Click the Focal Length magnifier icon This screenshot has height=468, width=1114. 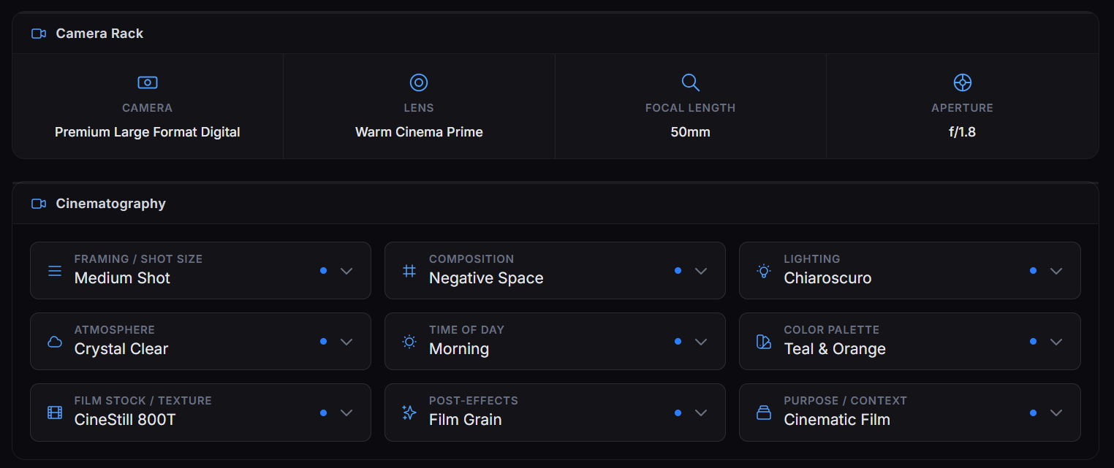point(690,82)
